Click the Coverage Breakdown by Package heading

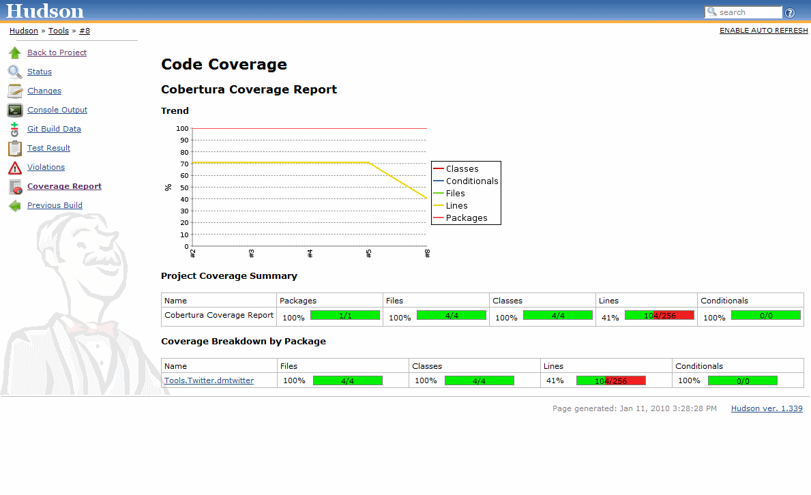pos(244,342)
